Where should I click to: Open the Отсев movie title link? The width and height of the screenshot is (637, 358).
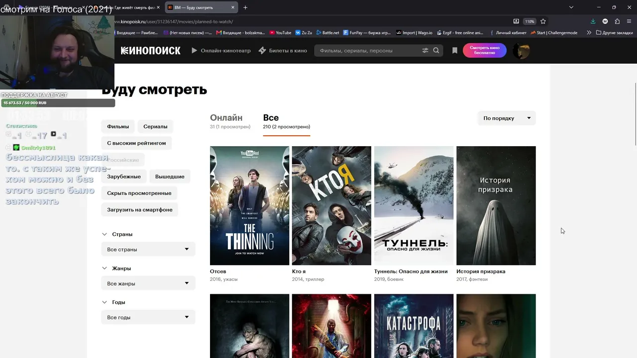coord(218,271)
